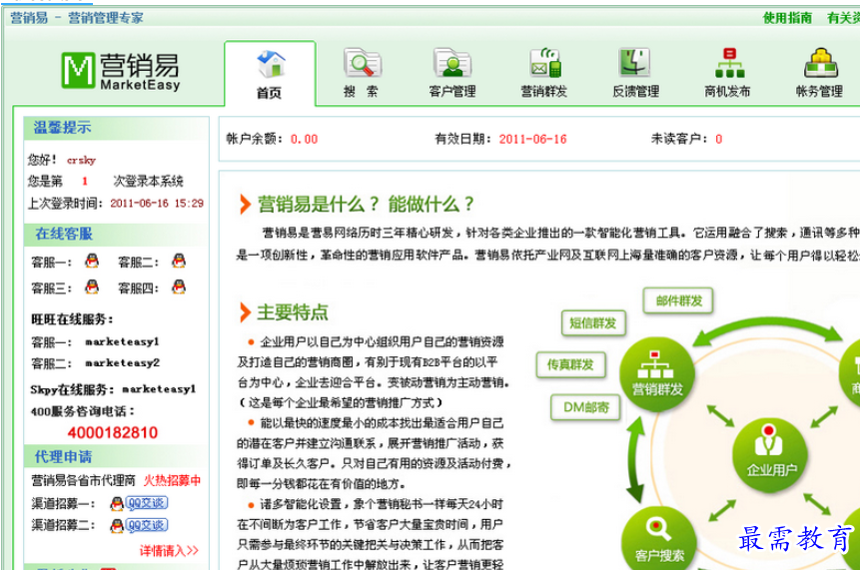Click 未读客户 count 0

(x=718, y=139)
